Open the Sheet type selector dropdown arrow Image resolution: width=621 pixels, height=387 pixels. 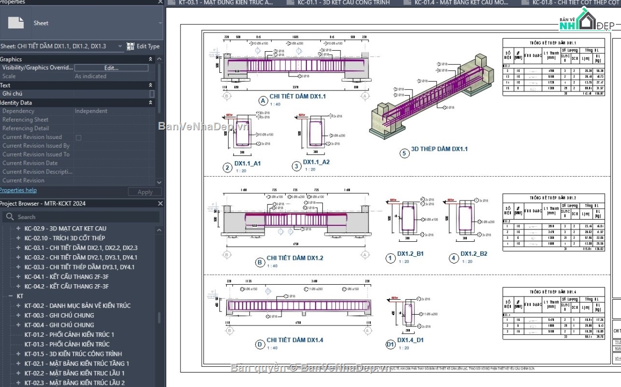click(x=160, y=23)
